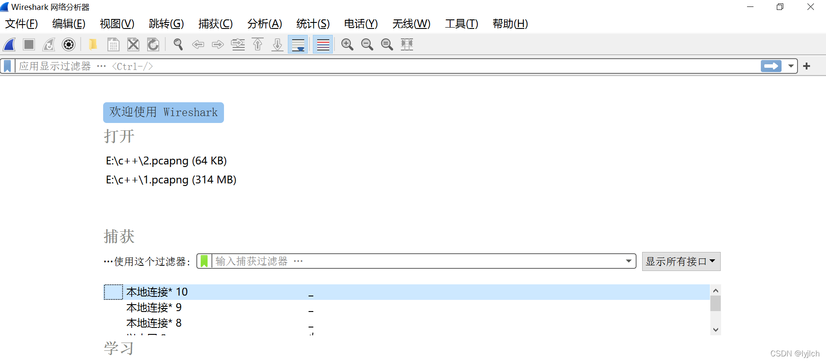Open the 文件(F) menu
Screen dimensions: 826x362
pyautogui.click(x=22, y=24)
